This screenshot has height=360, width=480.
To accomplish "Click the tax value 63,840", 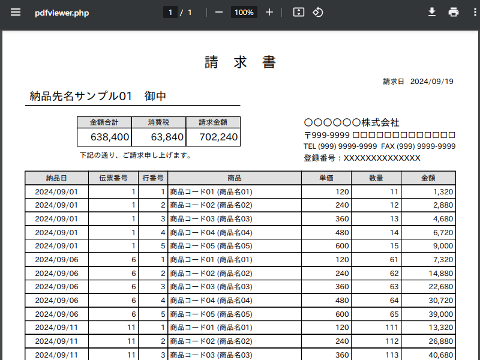I will [x=167, y=137].
